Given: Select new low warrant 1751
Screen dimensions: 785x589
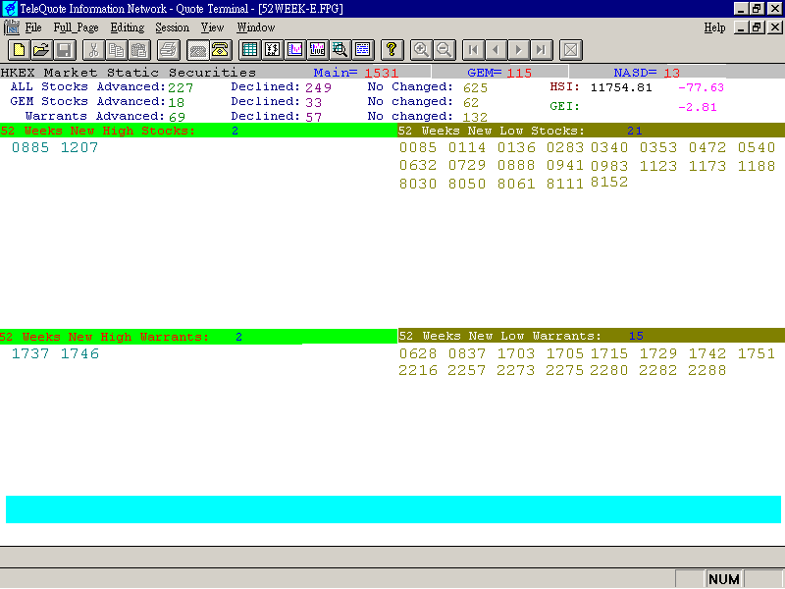Looking at the screenshot, I should (757, 354).
